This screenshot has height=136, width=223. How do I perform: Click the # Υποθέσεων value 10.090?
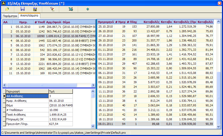tap(60, 110)
